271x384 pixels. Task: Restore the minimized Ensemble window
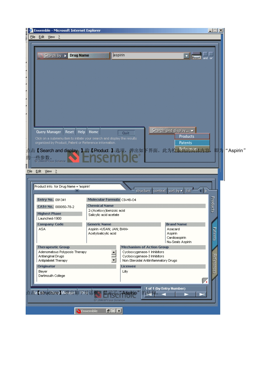coord(108,311)
